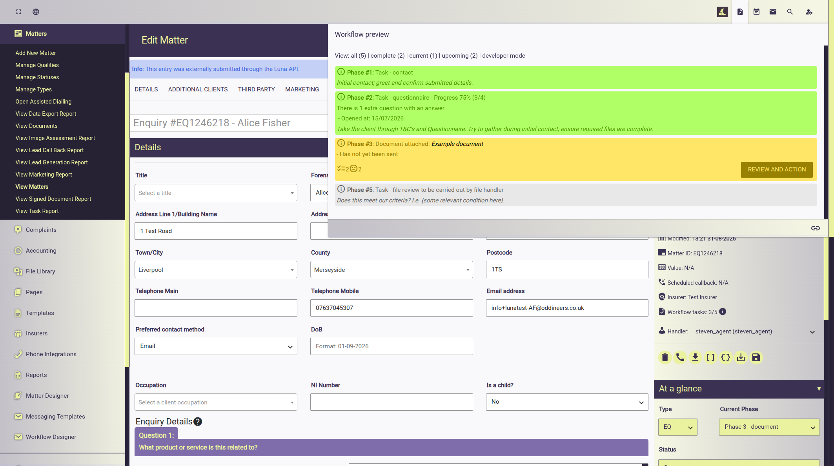Click the search magnifier icon
Image resolution: width=834 pixels, height=466 pixels.
click(790, 12)
